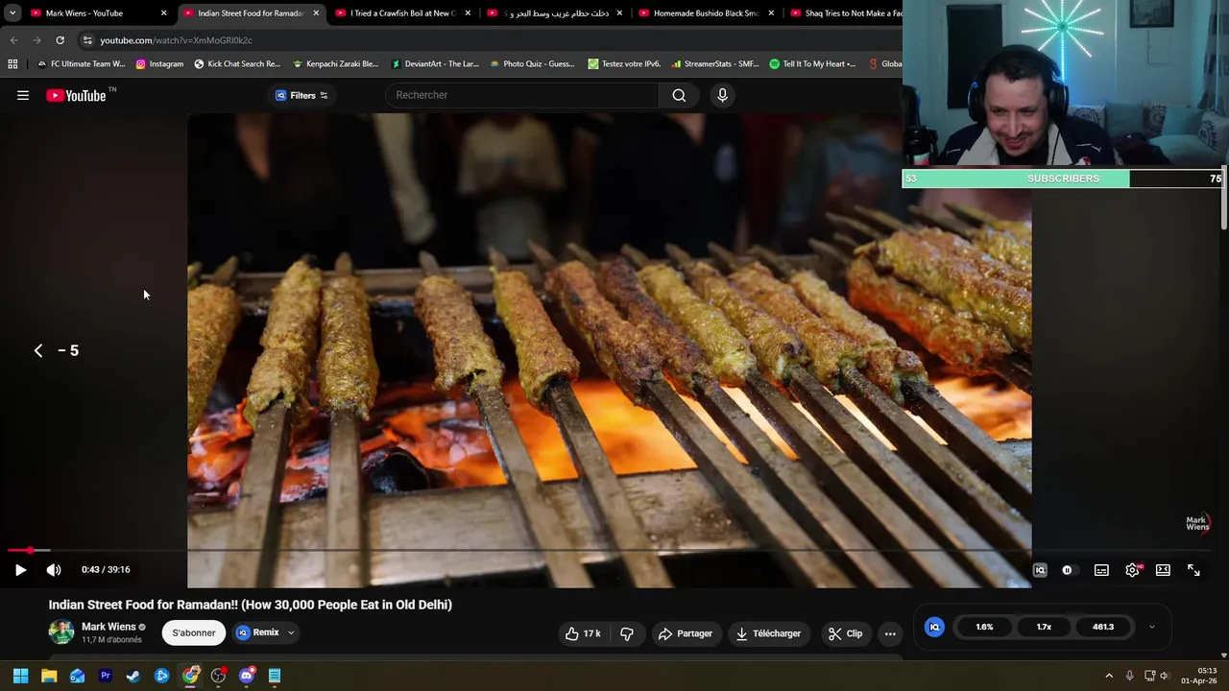
Task: Open site info icon in address bar
Action: click(87, 40)
